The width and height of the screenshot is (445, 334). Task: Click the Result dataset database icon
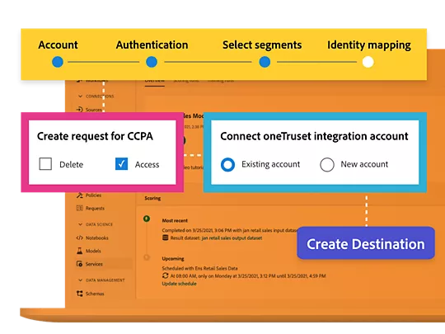tap(165, 238)
